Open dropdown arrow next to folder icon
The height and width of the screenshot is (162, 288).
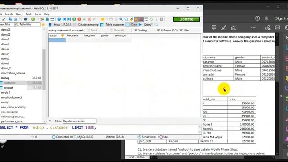tap(107, 19)
